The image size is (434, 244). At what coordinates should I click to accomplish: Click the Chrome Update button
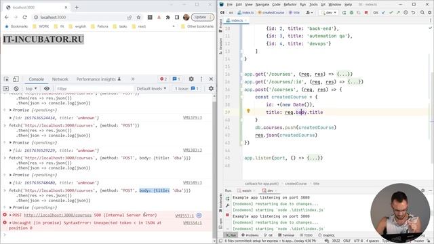click(203, 17)
